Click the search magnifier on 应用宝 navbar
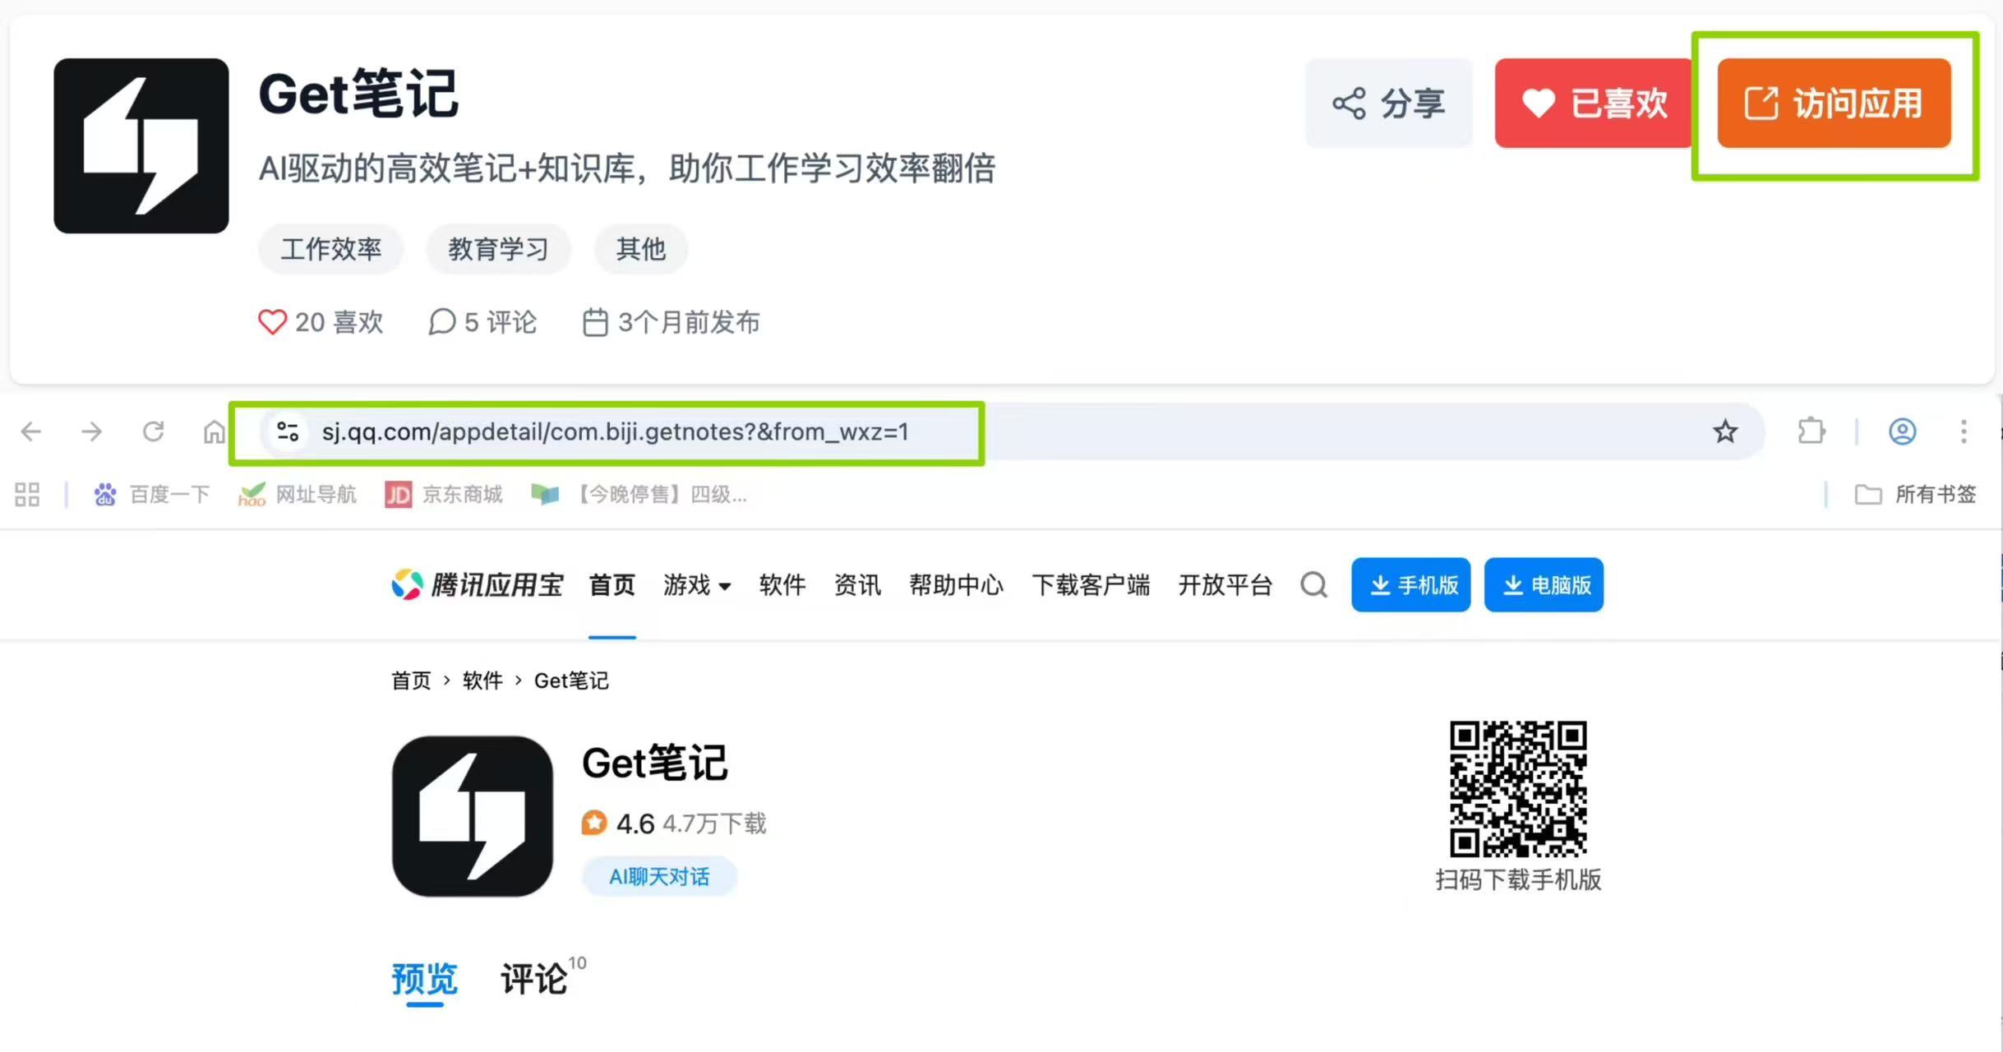The image size is (2003, 1052). (1313, 585)
